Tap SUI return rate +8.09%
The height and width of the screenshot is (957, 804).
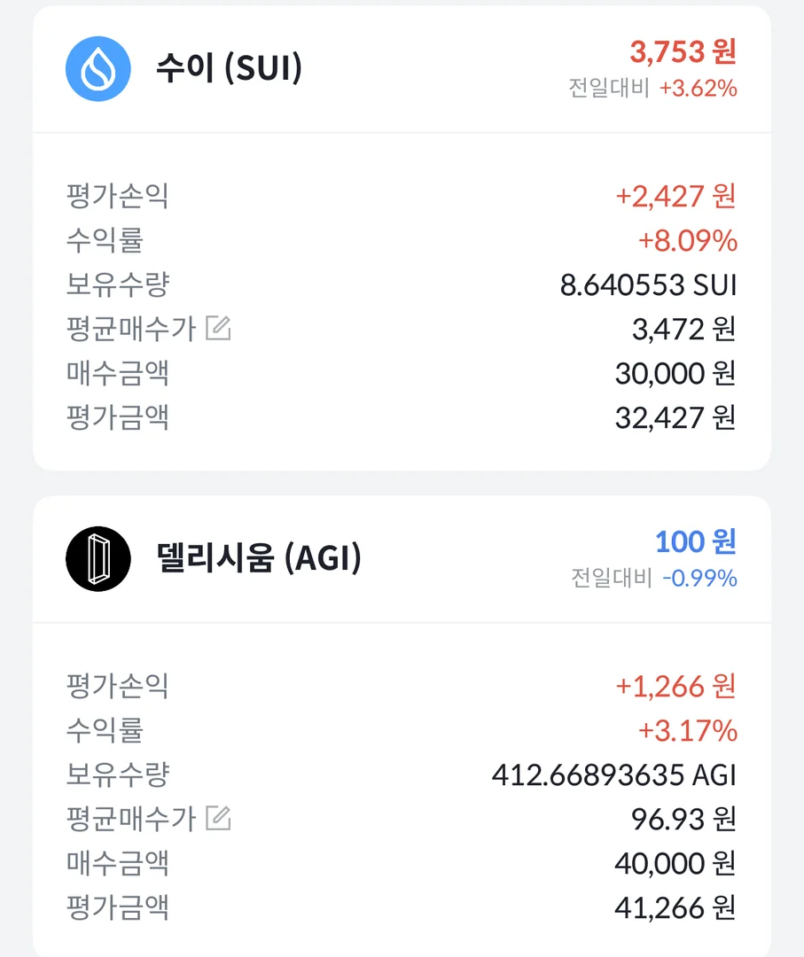pyautogui.click(x=687, y=240)
